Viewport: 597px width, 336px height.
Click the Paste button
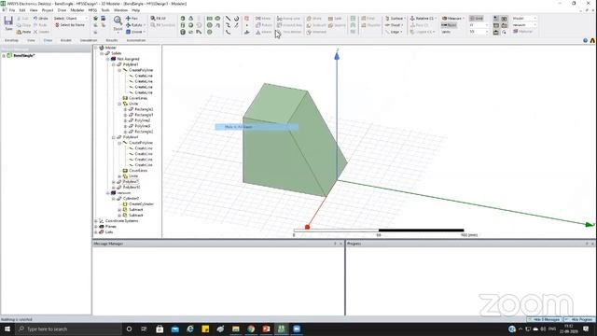(x=23, y=32)
